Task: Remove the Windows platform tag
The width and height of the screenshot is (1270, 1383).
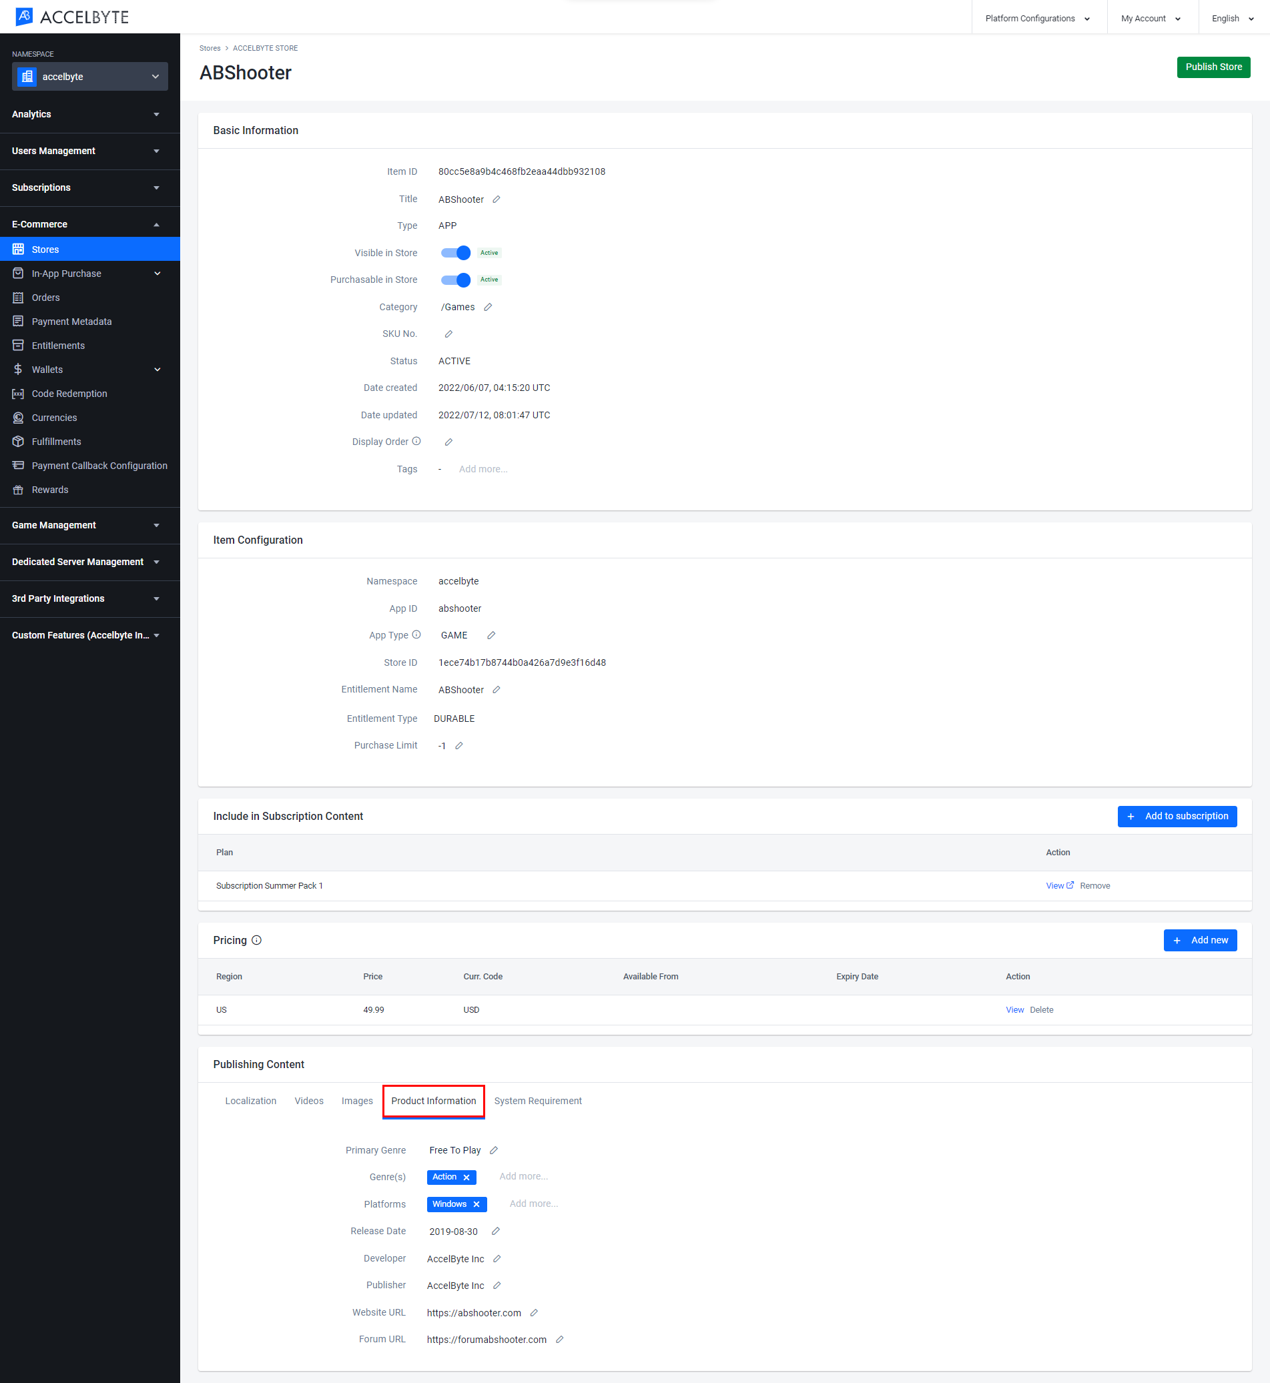Action: pyautogui.click(x=477, y=1204)
